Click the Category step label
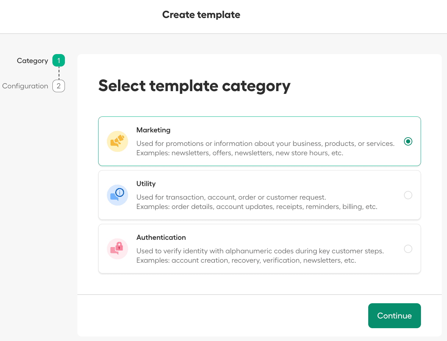The image size is (447, 341). 32,60
